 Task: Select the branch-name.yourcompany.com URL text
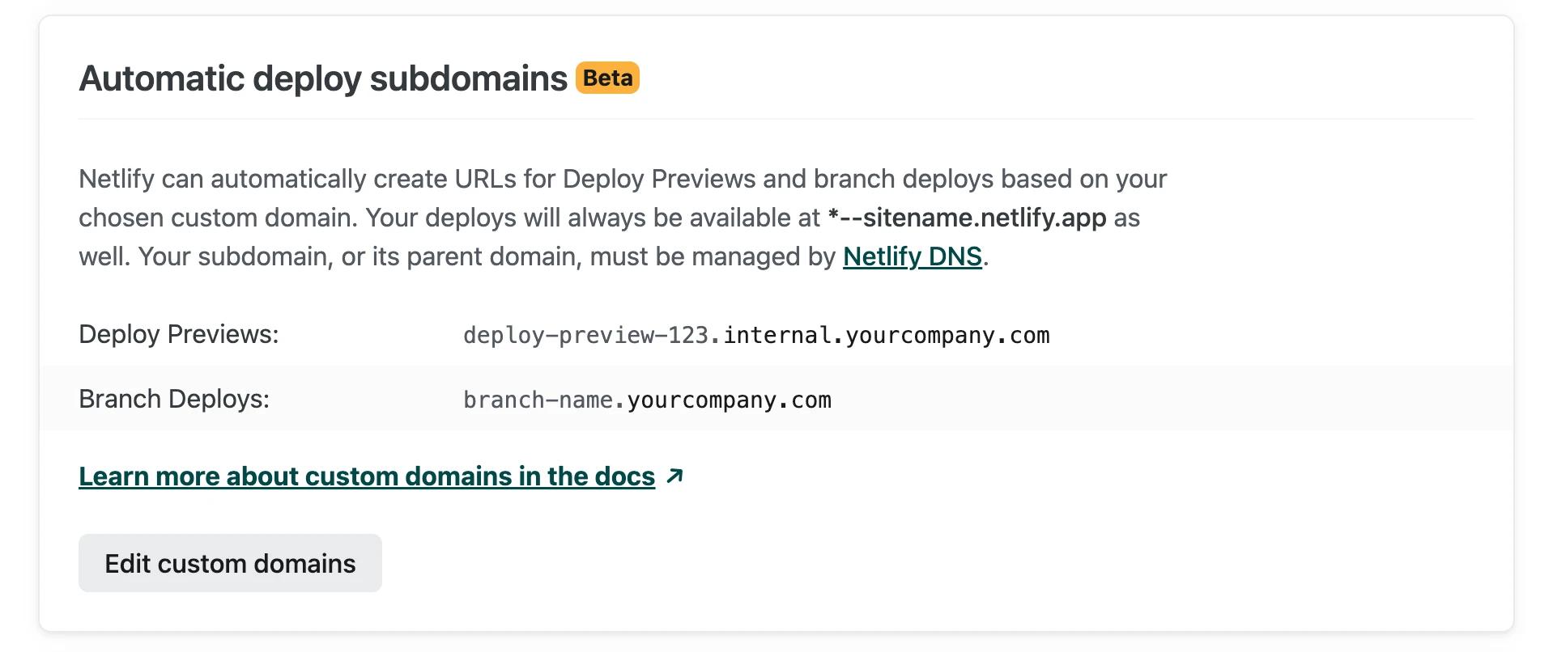[x=647, y=400]
